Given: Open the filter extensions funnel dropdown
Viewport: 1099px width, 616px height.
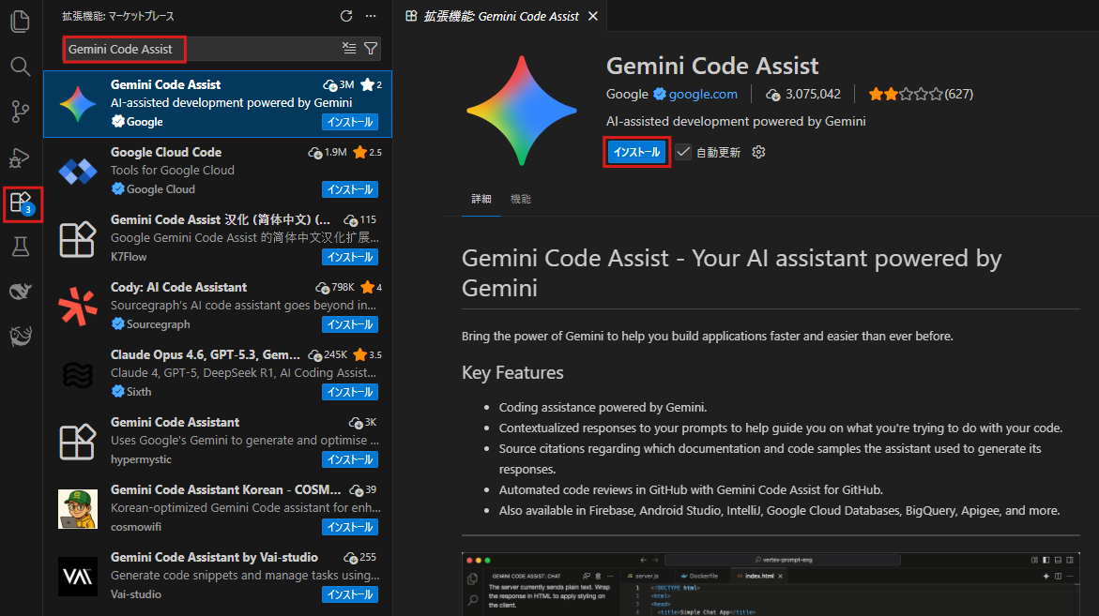Looking at the screenshot, I should [x=371, y=49].
